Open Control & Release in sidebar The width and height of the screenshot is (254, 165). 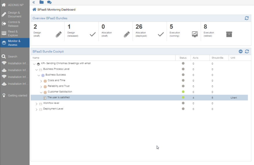(x=14, y=24)
